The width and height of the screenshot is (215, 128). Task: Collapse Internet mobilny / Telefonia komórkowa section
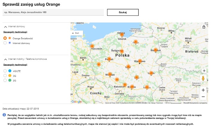5,59
